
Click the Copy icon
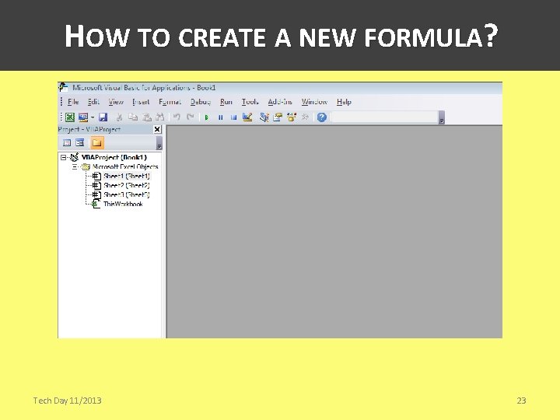[x=133, y=117]
